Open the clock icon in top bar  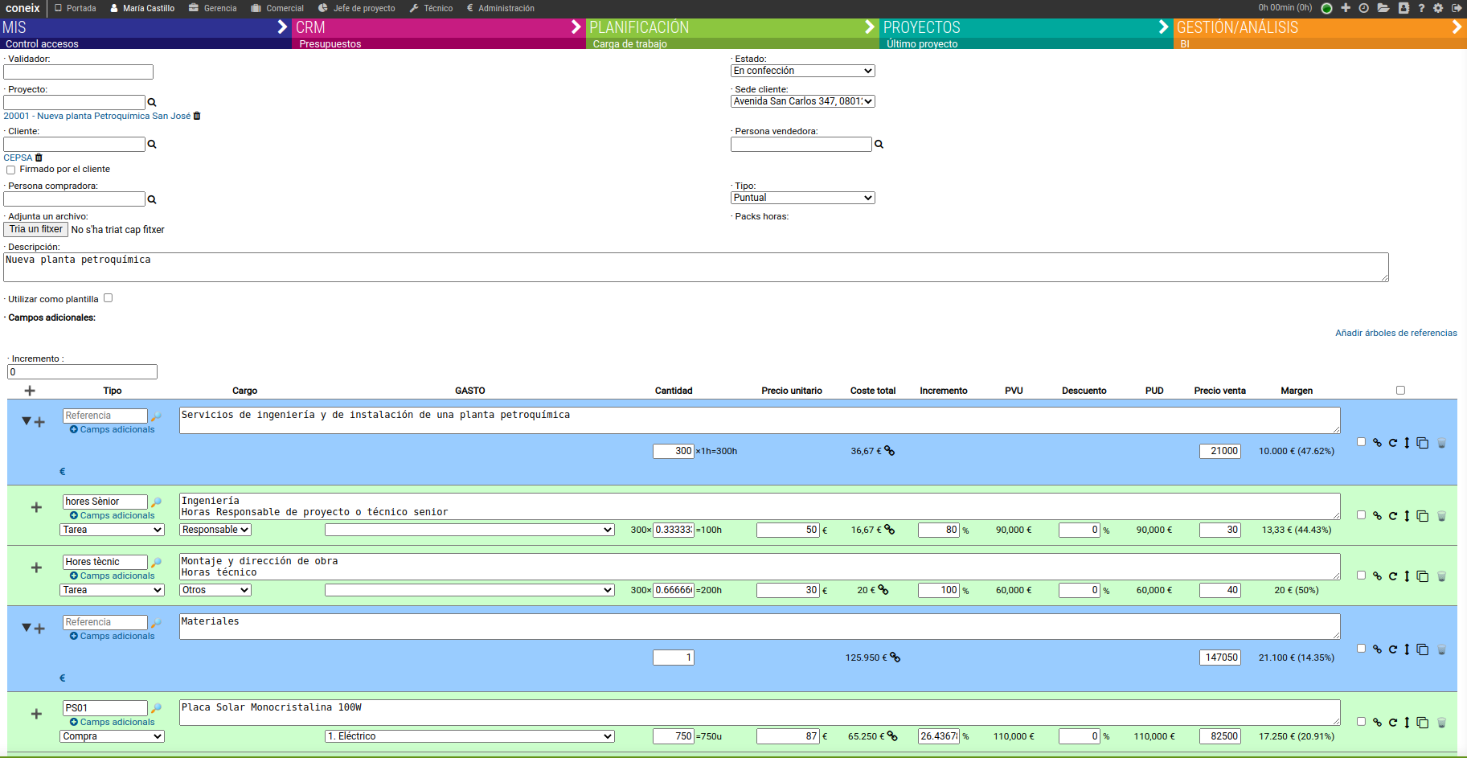point(1364,8)
